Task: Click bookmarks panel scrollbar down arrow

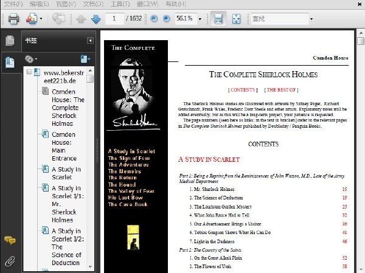Action: click(90, 267)
